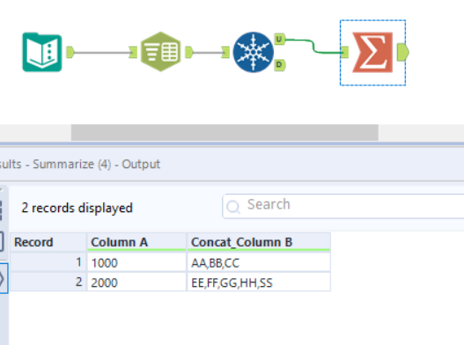Select record row number 2
Viewport: 464px width, 345px height.
pos(48,282)
